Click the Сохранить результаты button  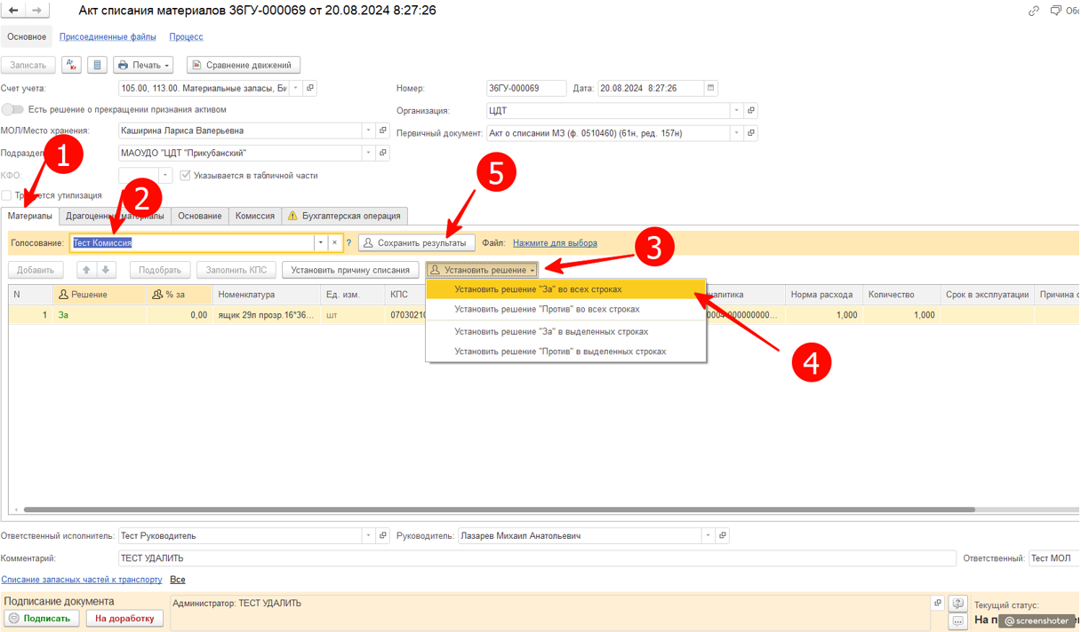[x=415, y=242]
